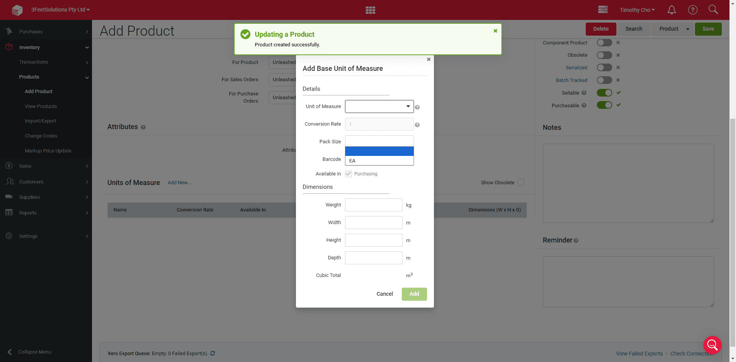Click the help question mark icon in header
Screen dimensions: 736x362
point(693,10)
